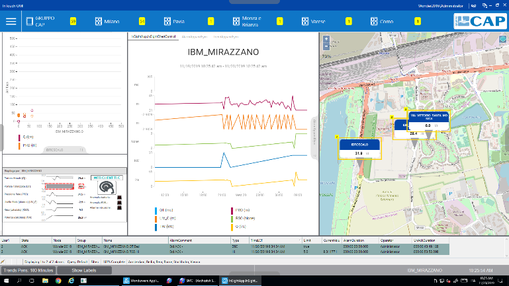Toggle the RSO (None) legend entry
509x286 pixels.
(x=243, y=219)
